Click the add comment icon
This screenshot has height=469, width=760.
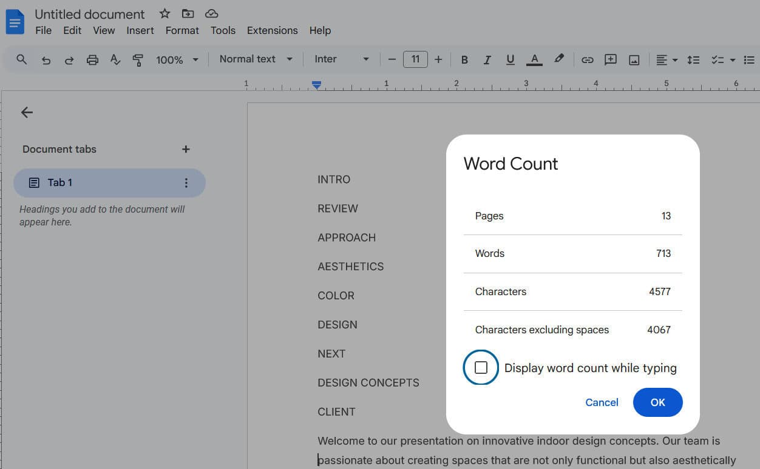[x=611, y=59]
